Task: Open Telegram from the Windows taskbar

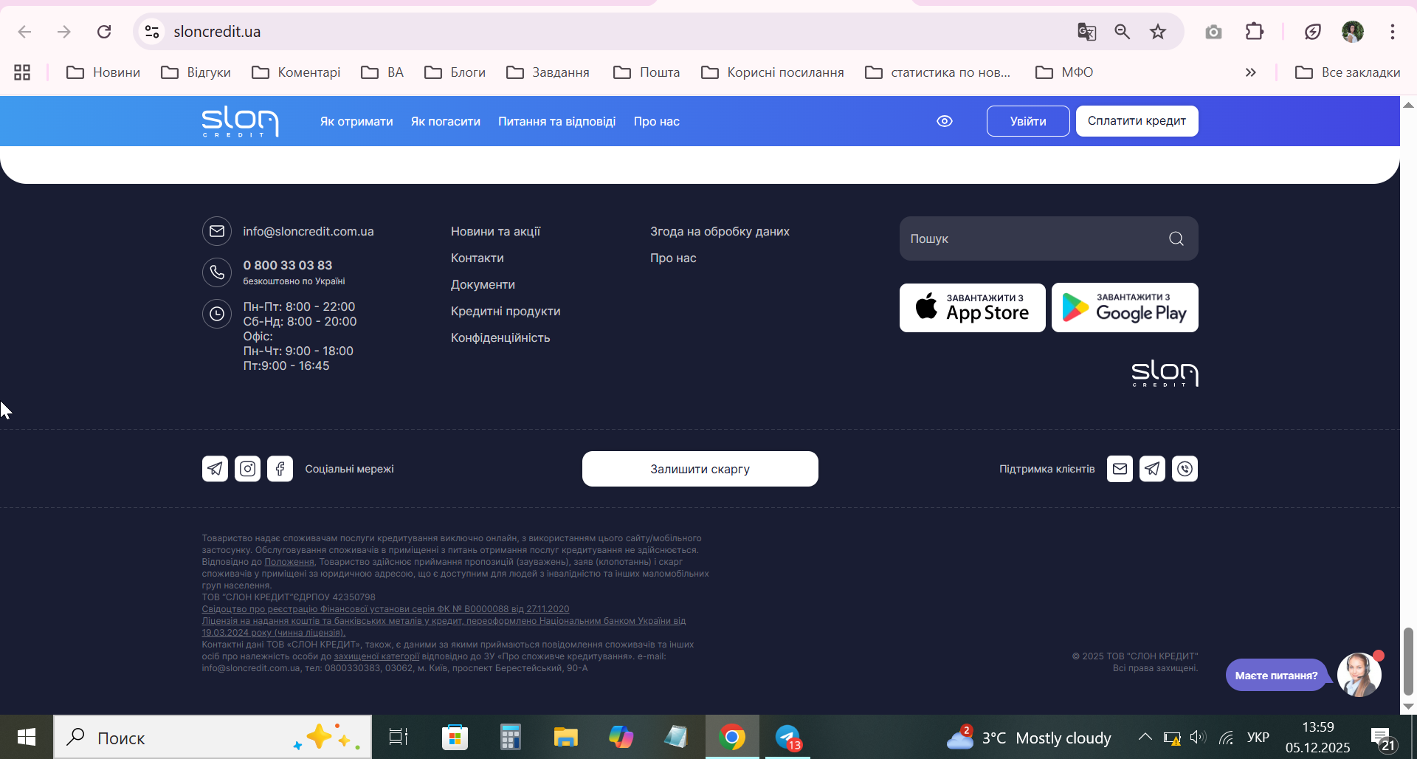Action: point(787,737)
